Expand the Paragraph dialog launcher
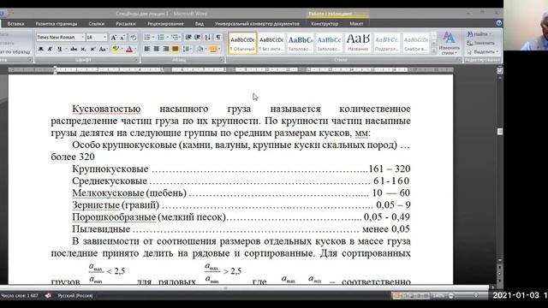This screenshot has height=308, width=548. point(222,60)
